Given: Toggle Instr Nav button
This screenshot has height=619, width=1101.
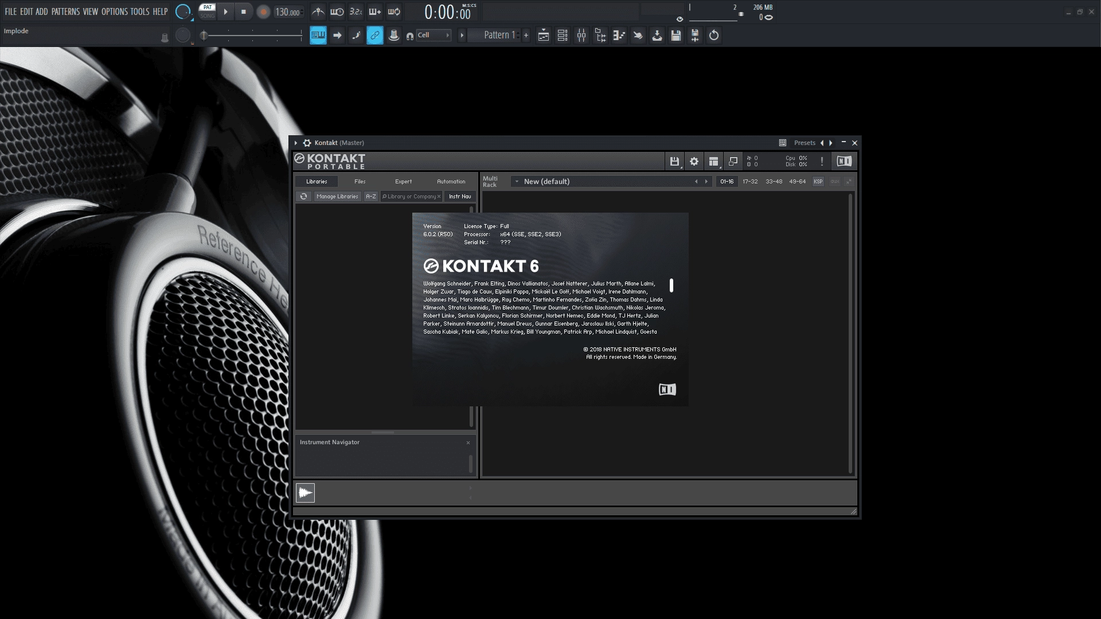Looking at the screenshot, I should click(x=460, y=197).
